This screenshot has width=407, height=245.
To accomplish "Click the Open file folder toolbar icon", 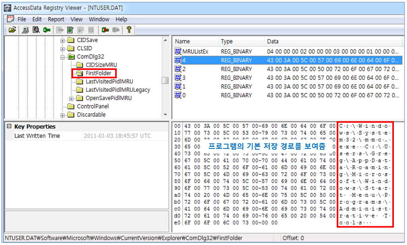I will pos(12,30).
